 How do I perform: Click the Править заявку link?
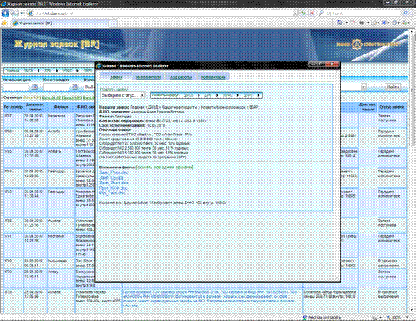(x=114, y=90)
